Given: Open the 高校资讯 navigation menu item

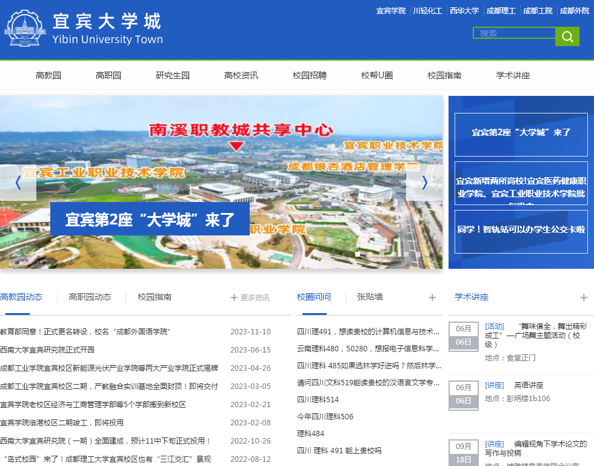Looking at the screenshot, I should pos(241,75).
